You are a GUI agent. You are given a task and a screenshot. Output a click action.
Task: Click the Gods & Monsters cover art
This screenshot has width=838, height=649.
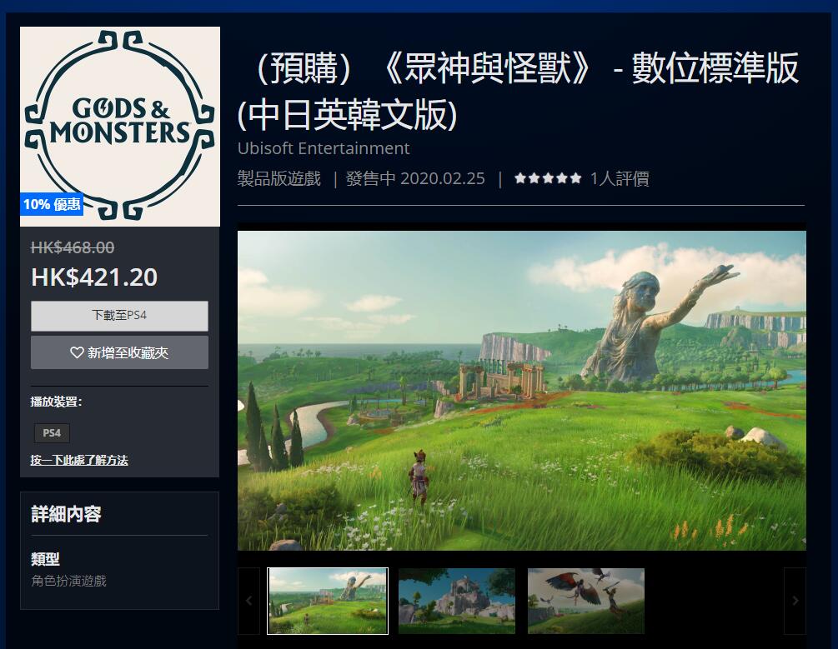120,127
